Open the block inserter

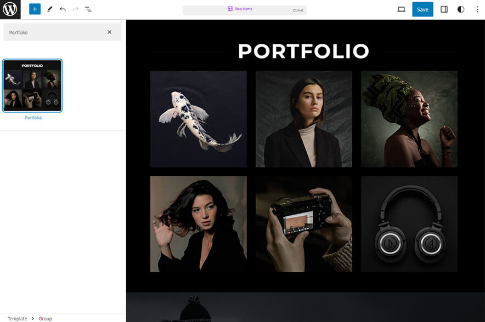pos(35,9)
